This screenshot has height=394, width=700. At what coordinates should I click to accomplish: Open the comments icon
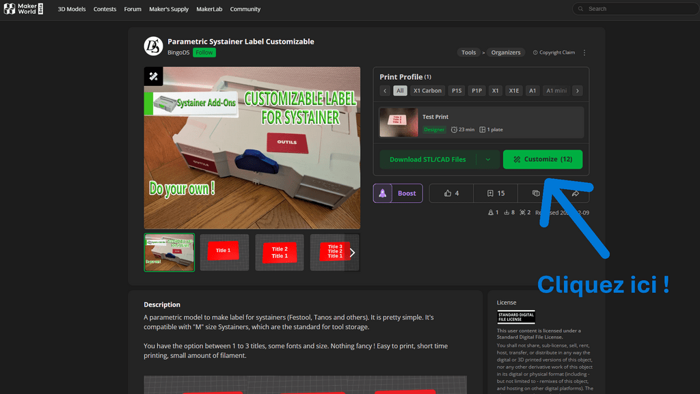coord(536,193)
